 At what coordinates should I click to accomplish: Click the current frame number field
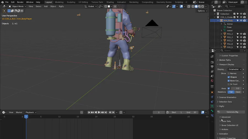[159, 112]
